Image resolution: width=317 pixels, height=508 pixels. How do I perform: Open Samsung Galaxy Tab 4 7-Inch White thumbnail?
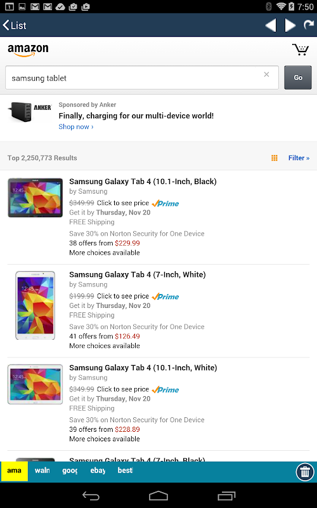[x=35, y=305]
